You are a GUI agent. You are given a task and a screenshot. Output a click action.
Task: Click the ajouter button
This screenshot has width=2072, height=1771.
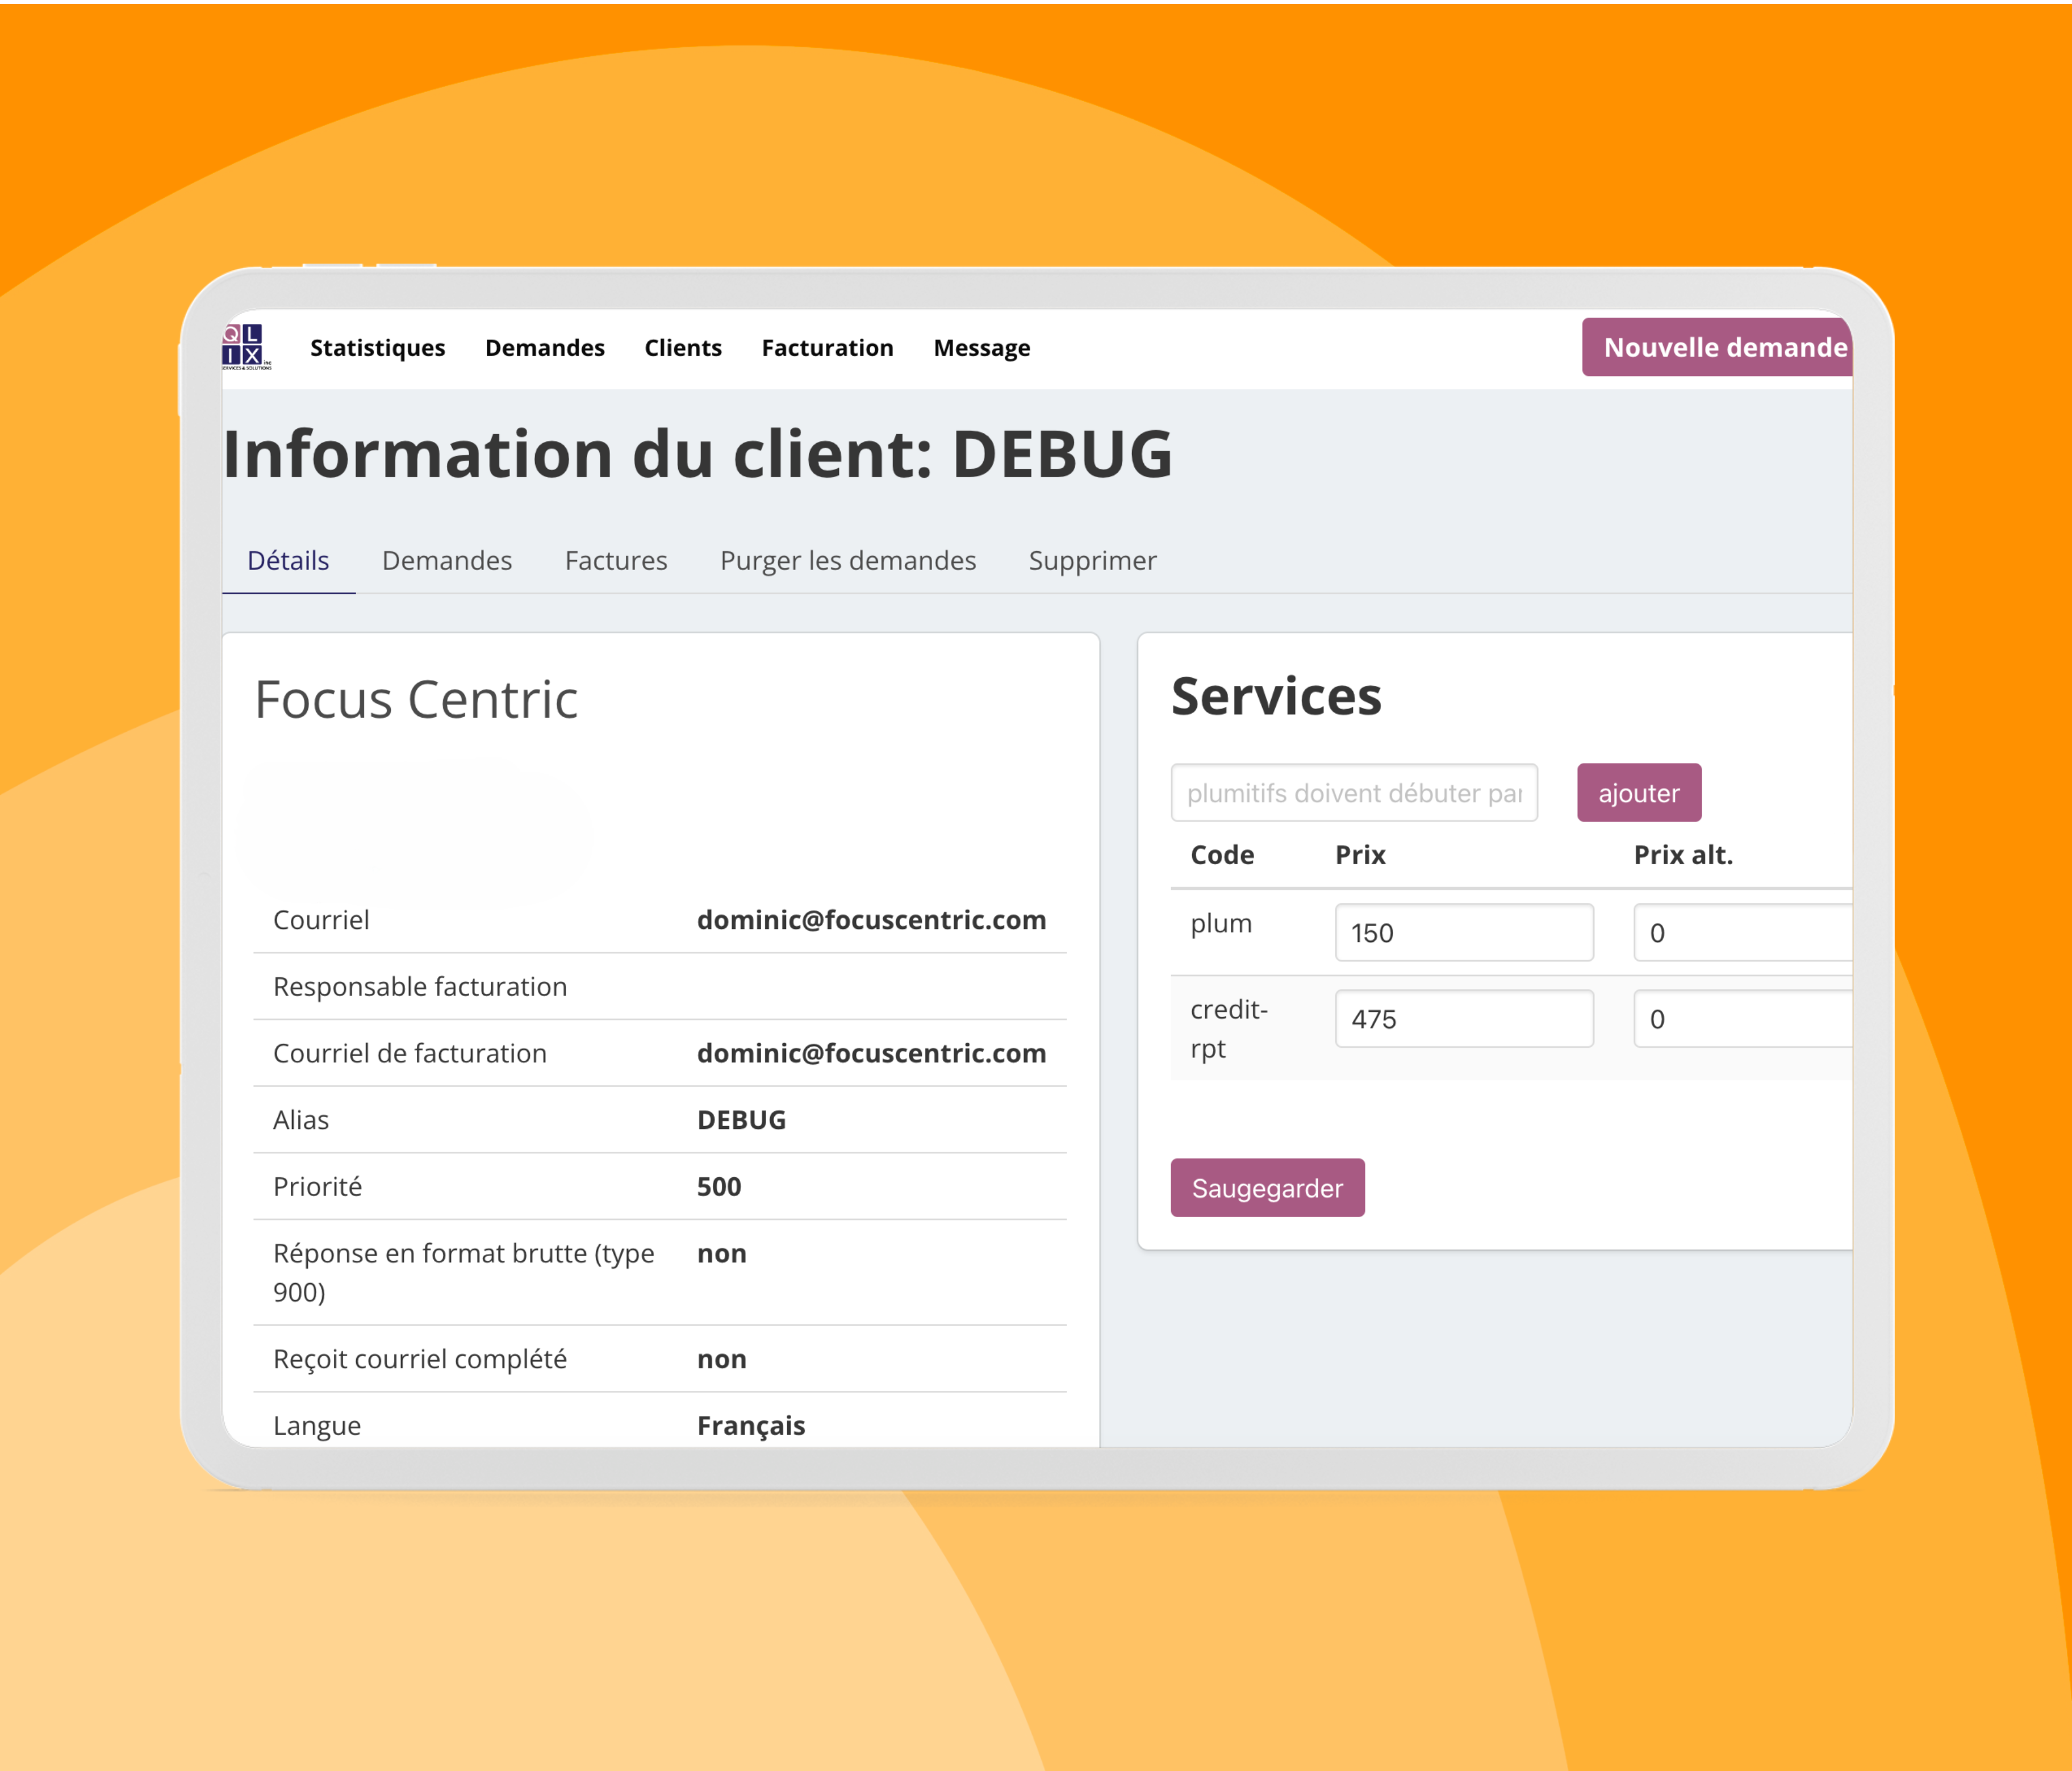tap(1638, 793)
